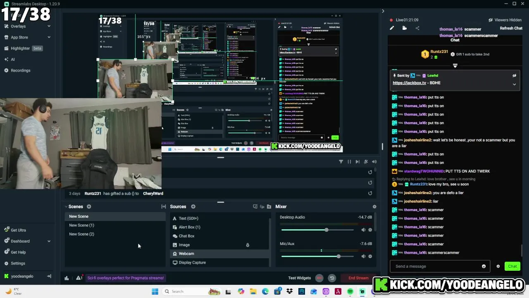The width and height of the screenshot is (529, 298).
Task: Collapse the Scenes panel chevron
Action: point(66,207)
